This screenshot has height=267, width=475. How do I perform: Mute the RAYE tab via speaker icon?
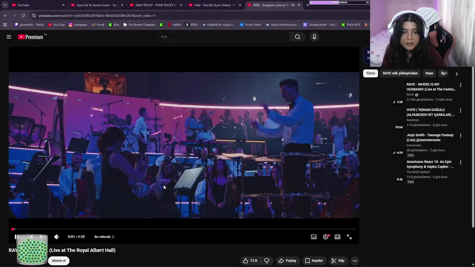pyautogui.click(x=293, y=5)
